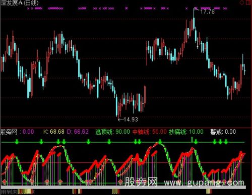The width and height of the screenshot is (252, 195).
Task: Click the D: 66.62 indicator value
Action: click(78, 132)
